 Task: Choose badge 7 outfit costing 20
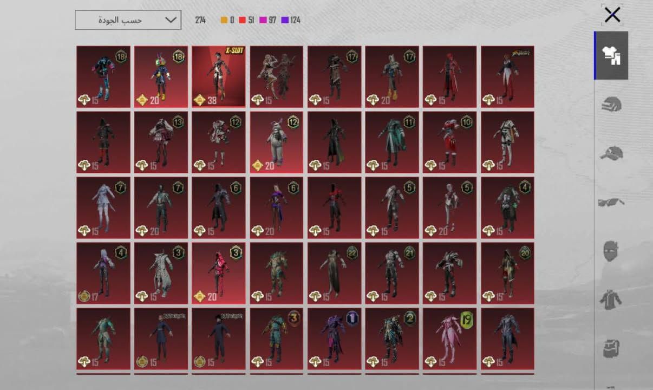pyautogui.click(x=161, y=207)
